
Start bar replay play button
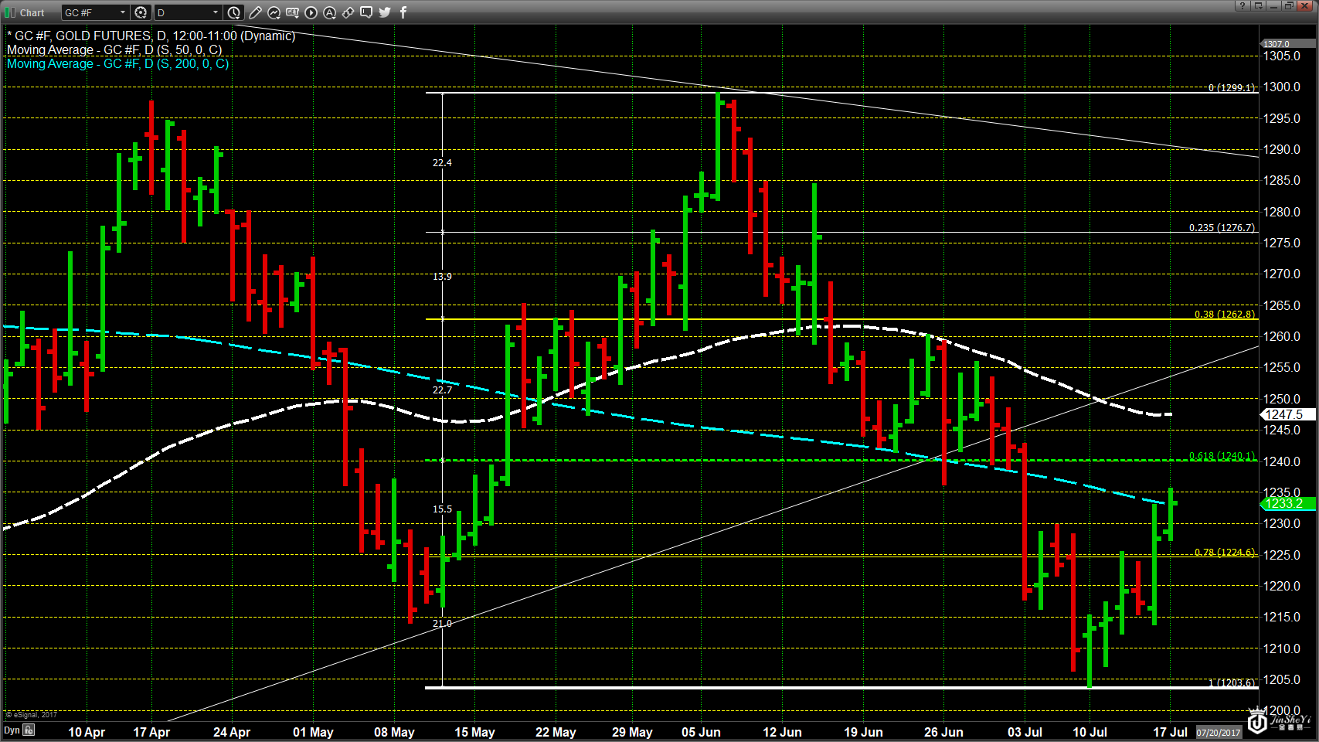(311, 12)
